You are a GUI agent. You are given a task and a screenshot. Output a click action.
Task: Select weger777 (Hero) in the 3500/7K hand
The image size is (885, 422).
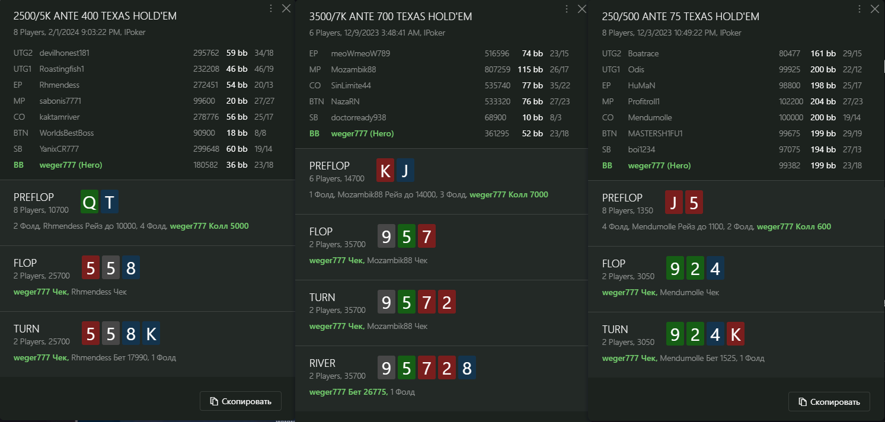pyautogui.click(x=362, y=133)
